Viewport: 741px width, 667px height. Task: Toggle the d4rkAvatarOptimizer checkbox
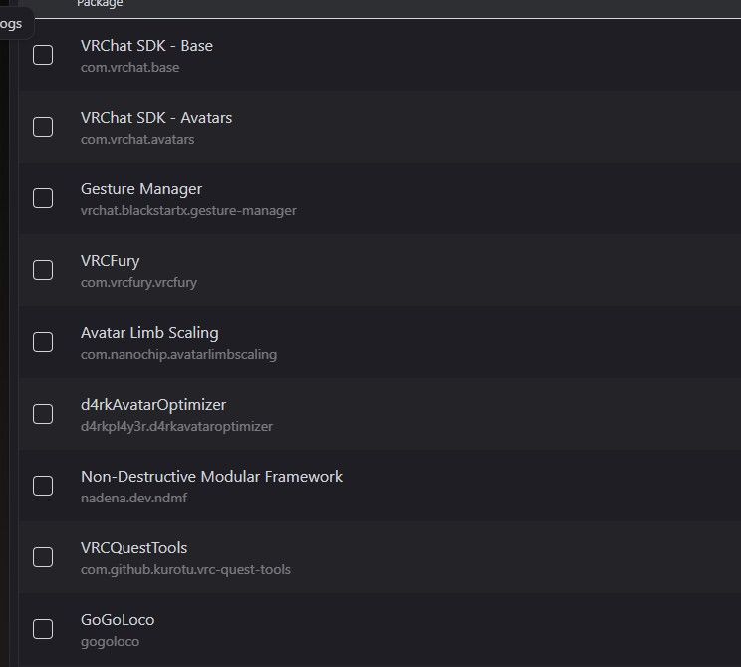point(43,414)
